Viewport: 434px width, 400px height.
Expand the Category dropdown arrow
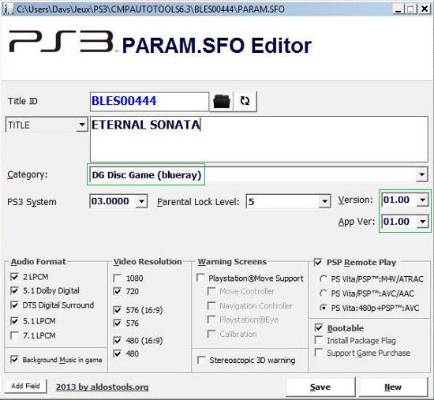pyautogui.click(x=422, y=174)
